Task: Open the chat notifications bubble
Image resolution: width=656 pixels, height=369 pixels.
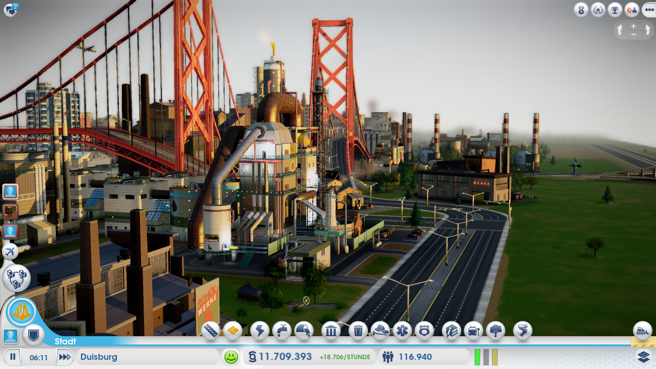Action: [x=11, y=9]
